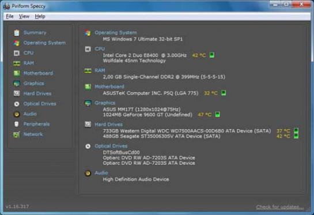Click the Operating System Windows flag sidebar icon

pos(17,43)
